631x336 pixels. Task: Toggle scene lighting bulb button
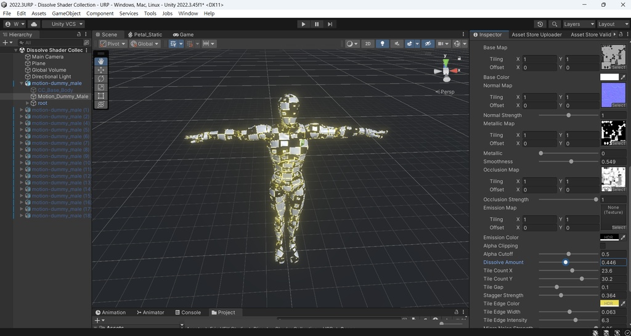382,44
